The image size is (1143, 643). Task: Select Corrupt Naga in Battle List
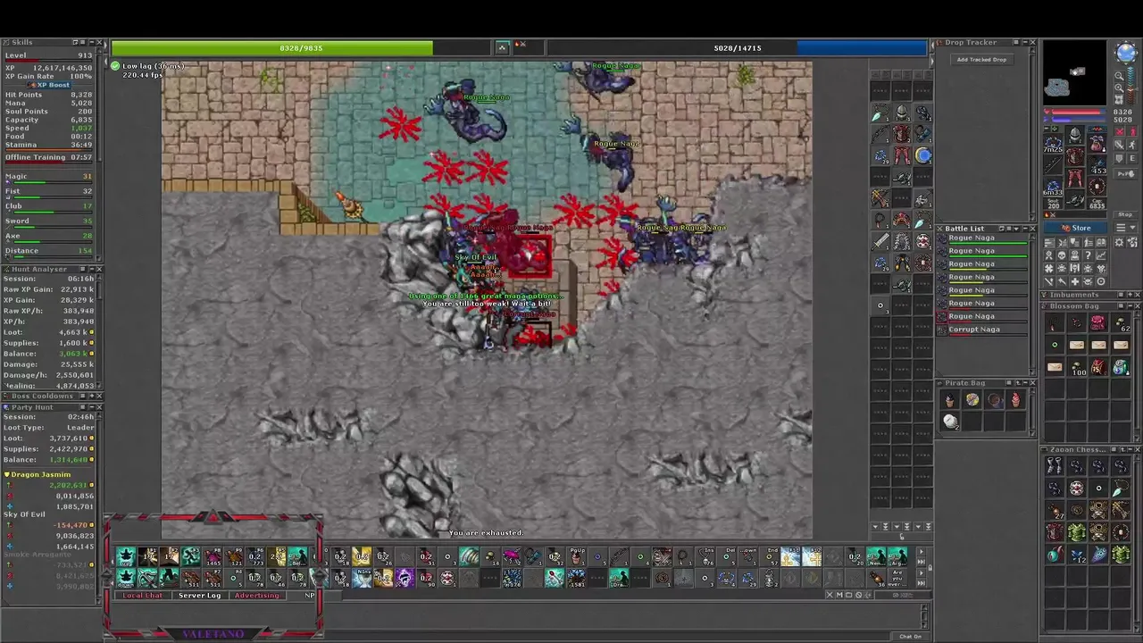coord(982,330)
